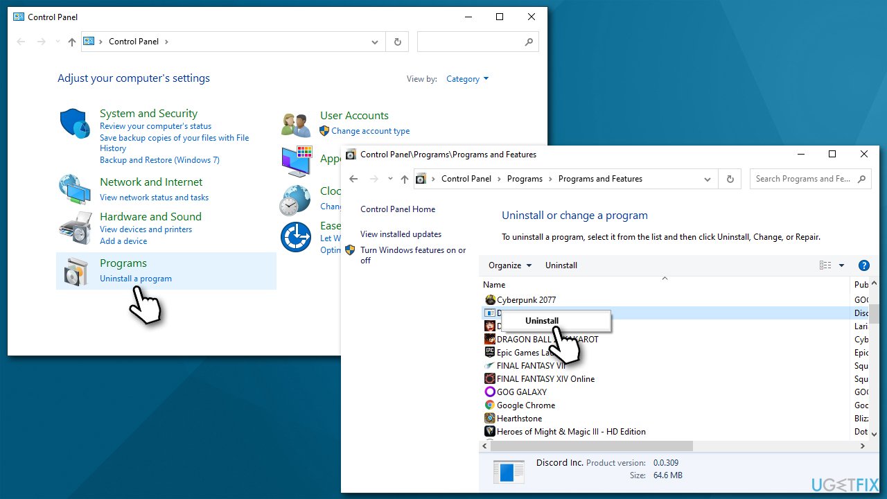Viewport: 887px width, 499px height.
Task: Click Save backup copies with File History
Action: click(x=174, y=143)
